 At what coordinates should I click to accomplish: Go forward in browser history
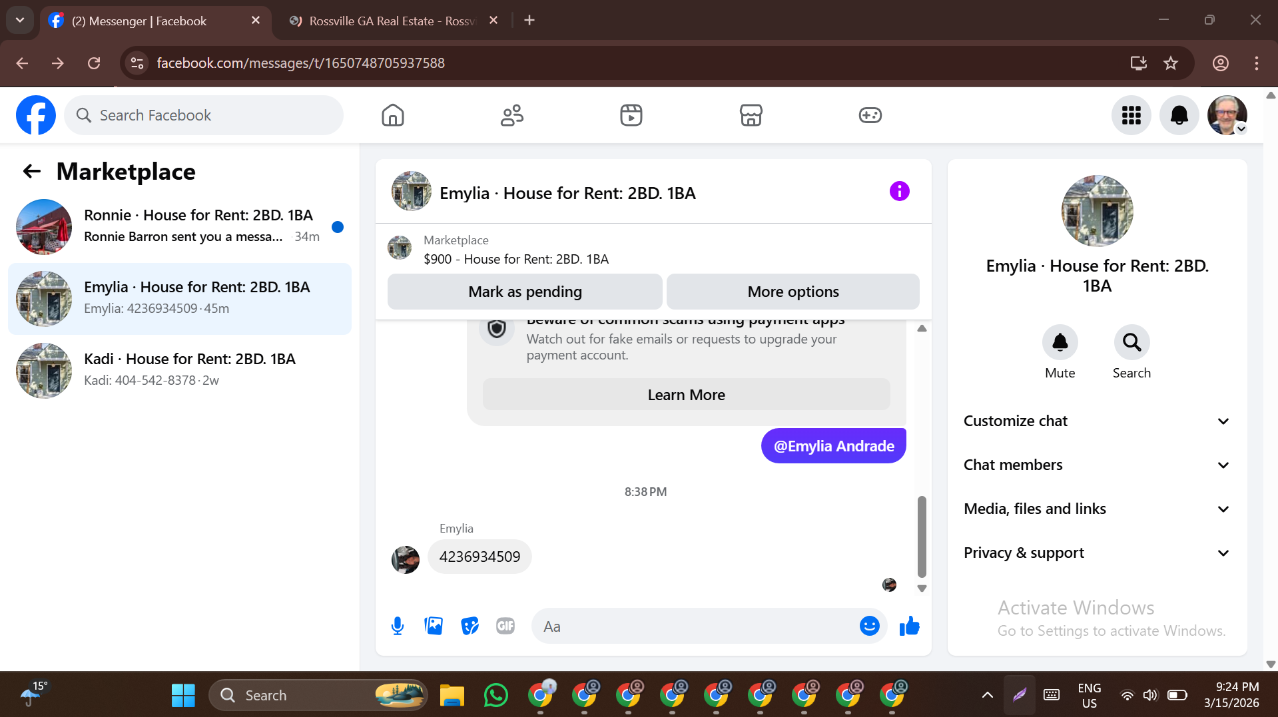click(58, 63)
